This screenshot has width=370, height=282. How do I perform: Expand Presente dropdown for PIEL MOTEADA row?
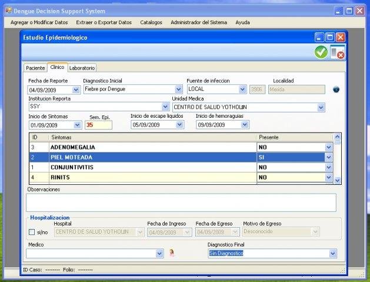coord(329,157)
